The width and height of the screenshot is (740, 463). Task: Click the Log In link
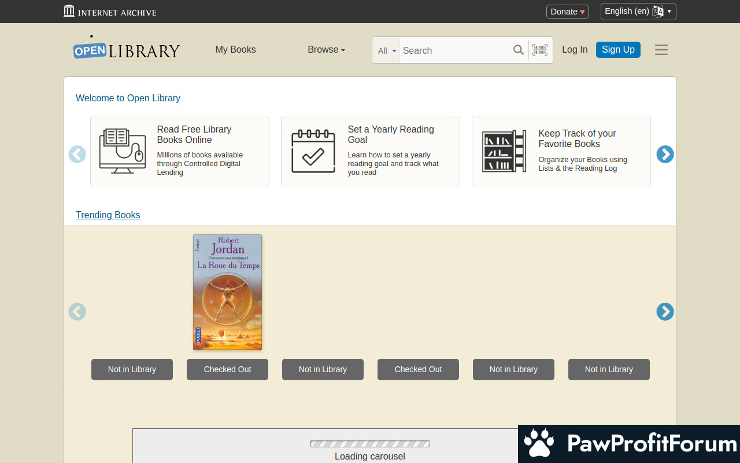pos(575,50)
